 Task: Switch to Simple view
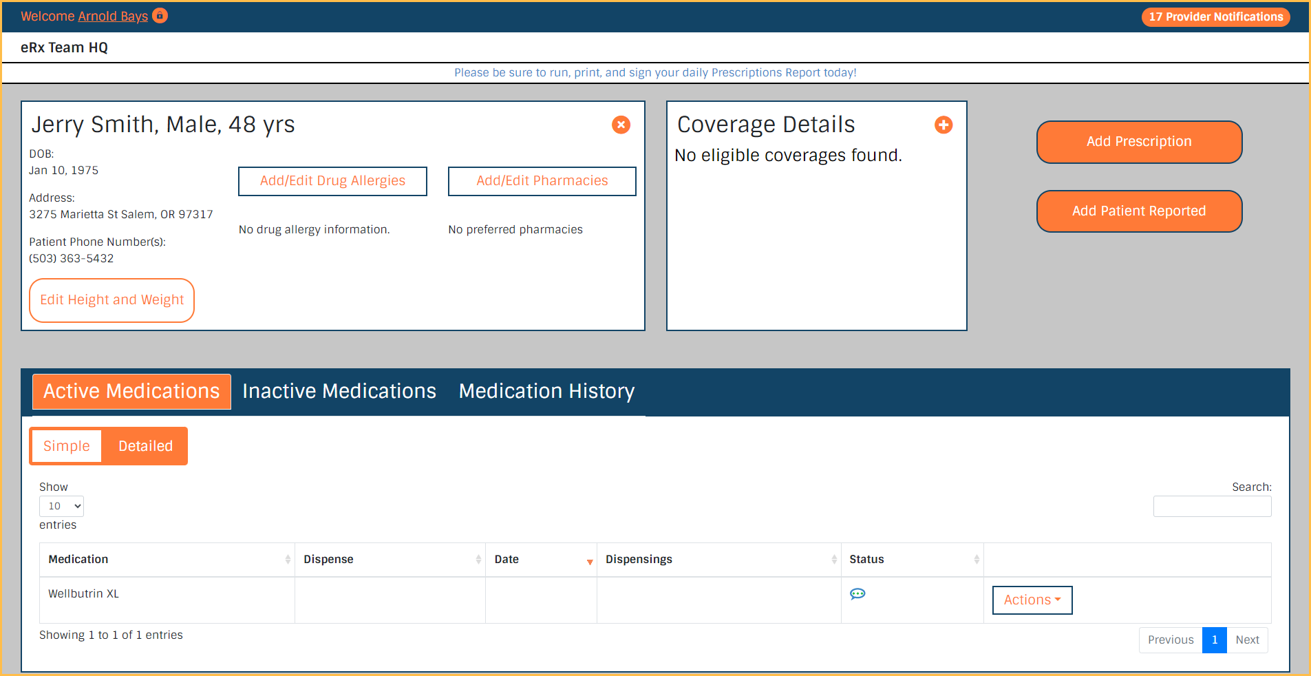(67, 446)
